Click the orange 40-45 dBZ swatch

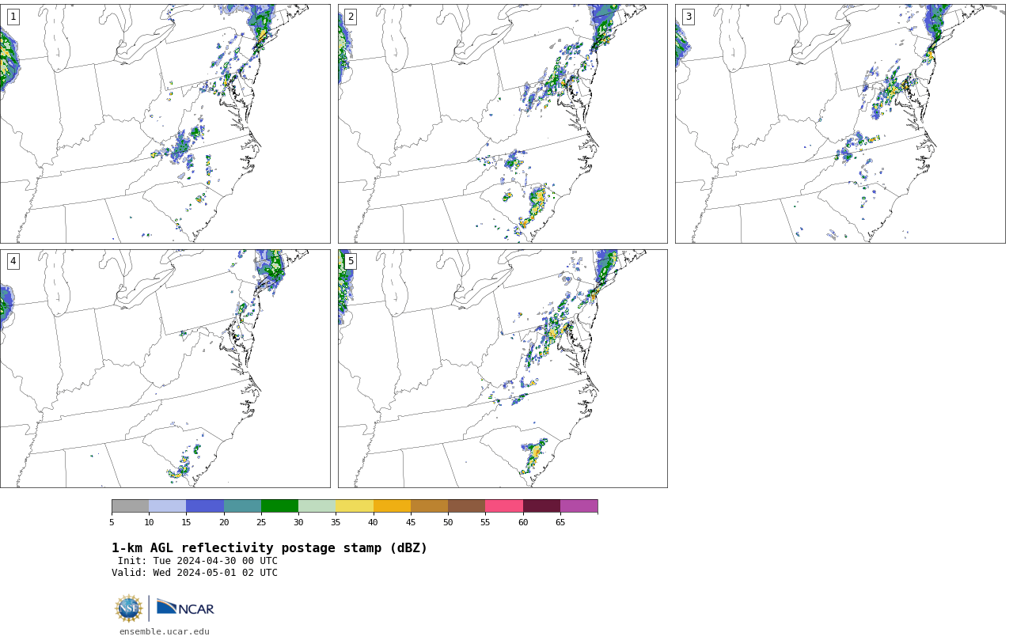point(392,506)
